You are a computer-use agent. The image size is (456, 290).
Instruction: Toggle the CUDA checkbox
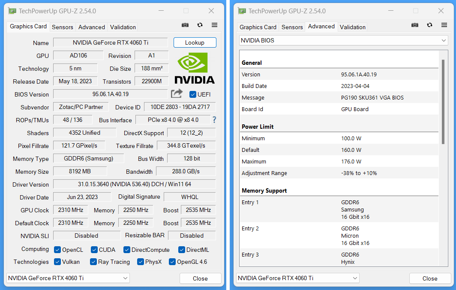tap(94, 250)
